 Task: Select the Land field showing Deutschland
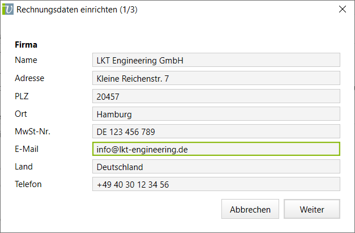point(216,167)
